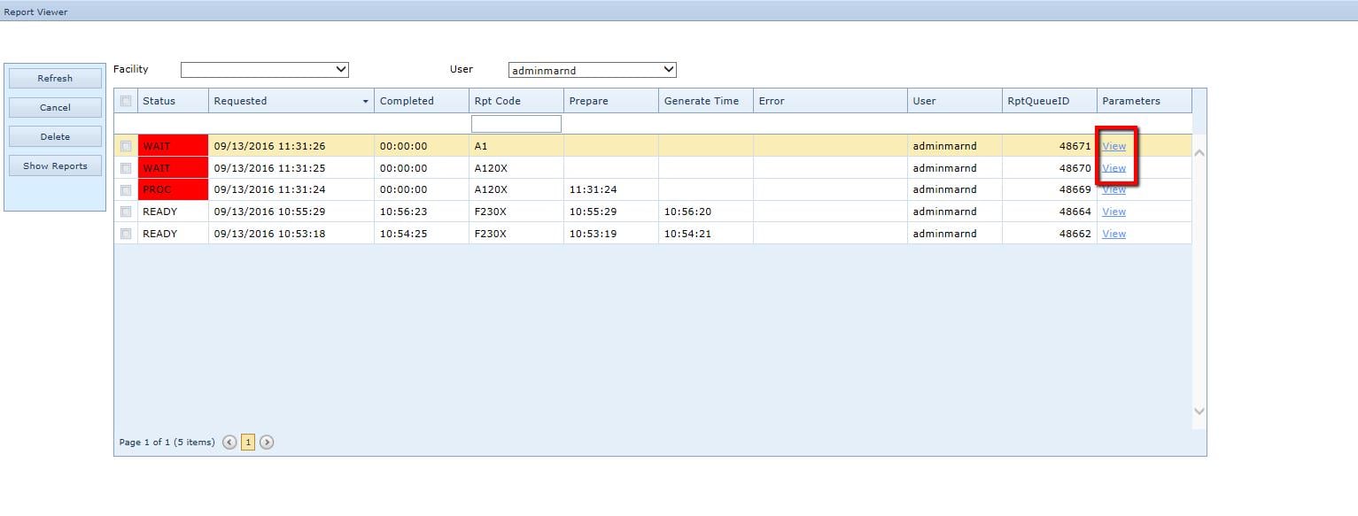The image size is (1358, 516).
Task: Click the Cancel button
Action: tap(55, 107)
